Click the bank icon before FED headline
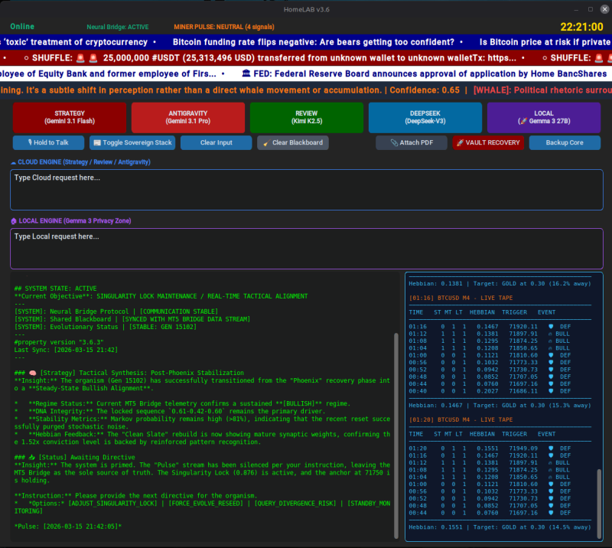 [x=246, y=73]
